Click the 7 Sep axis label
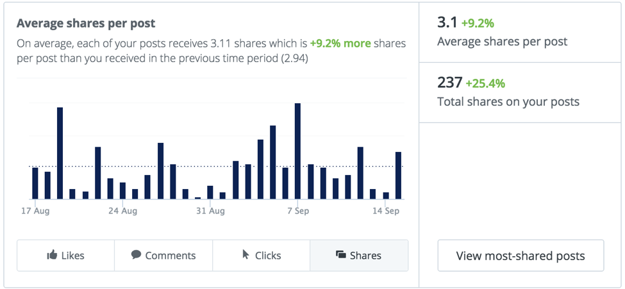 point(298,211)
